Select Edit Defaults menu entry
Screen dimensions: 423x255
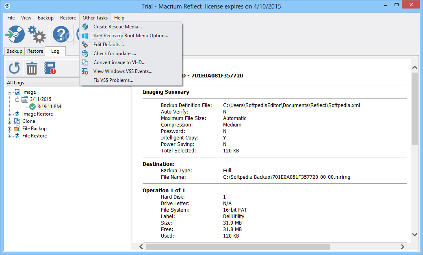coord(131,45)
